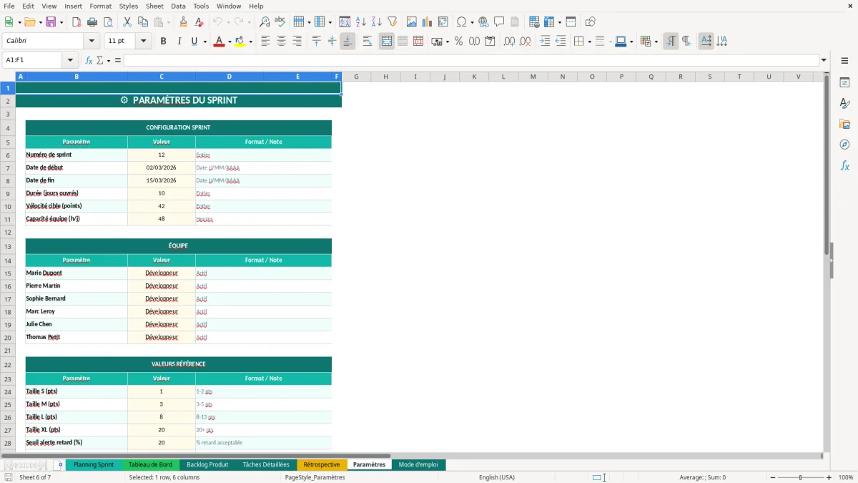This screenshot has width=858, height=483.
Task: Open the Sheet menu
Action: 154,6
